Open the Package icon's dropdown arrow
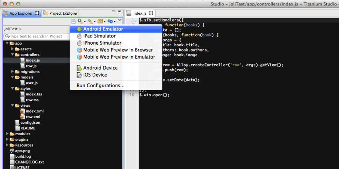339x169 pixels. click(x=104, y=21)
